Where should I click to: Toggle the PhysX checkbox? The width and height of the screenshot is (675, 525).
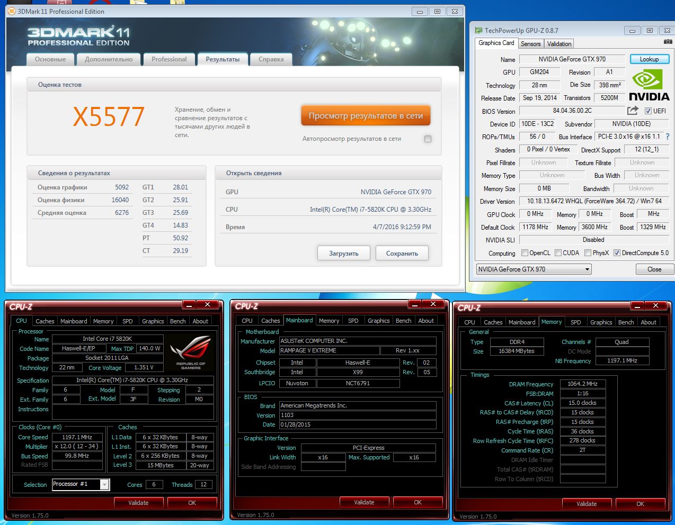[x=588, y=253]
